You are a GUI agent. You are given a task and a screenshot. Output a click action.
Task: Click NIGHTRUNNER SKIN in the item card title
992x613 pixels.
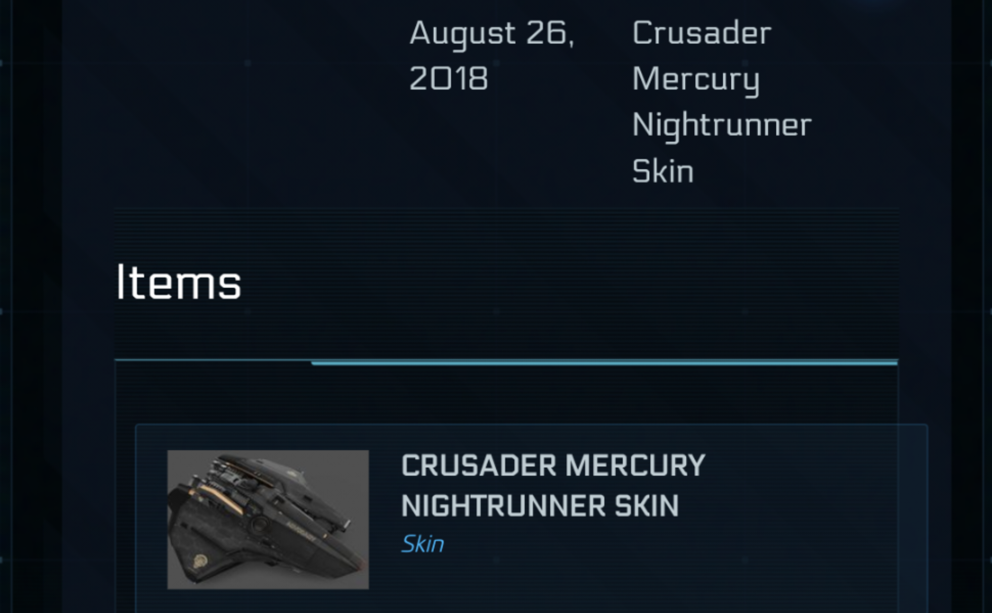(540, 506)
